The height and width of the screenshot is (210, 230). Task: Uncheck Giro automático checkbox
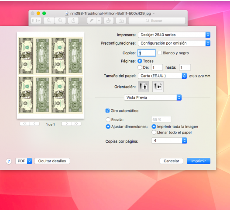coord(107,111)
